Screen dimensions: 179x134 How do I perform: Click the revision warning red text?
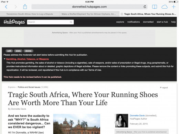tap(33, 77)
